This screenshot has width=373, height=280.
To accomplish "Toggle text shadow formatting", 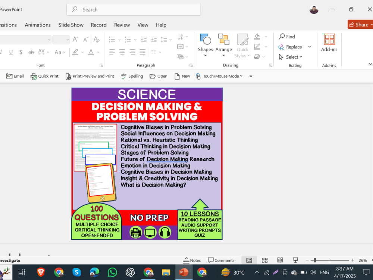I will click(x=21, y=52).
